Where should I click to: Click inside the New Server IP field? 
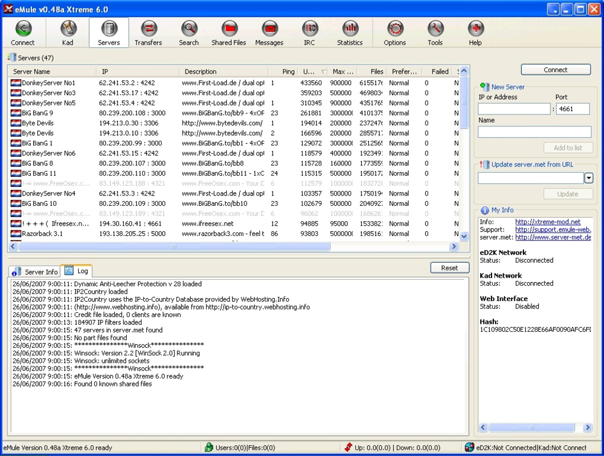click(513, 108)
